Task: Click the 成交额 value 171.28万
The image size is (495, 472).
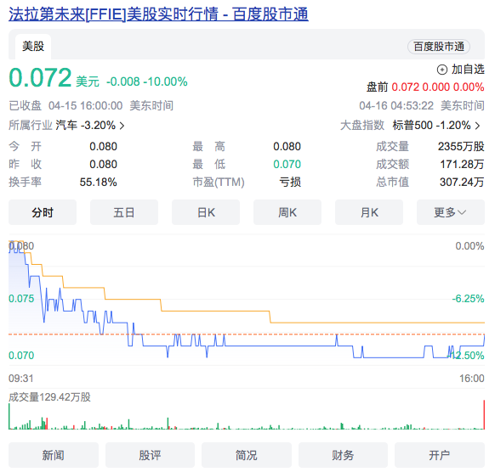Action: tap(462, 164)
